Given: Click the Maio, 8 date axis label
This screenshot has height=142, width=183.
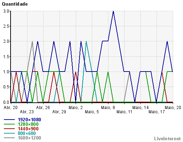Looking at the screenshot, I should 108,108.
